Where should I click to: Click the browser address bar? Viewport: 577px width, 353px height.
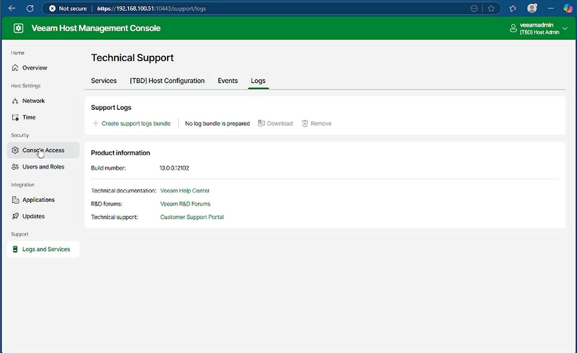(276, 8)
